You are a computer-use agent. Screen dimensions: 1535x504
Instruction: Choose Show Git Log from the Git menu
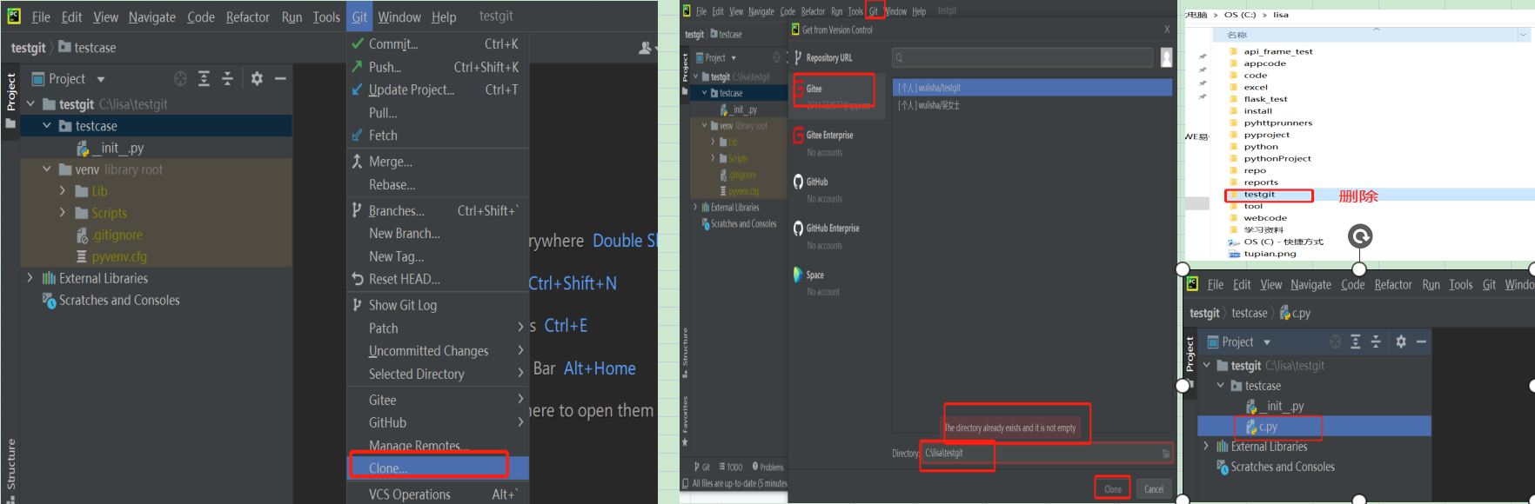[x=438, y=305]
